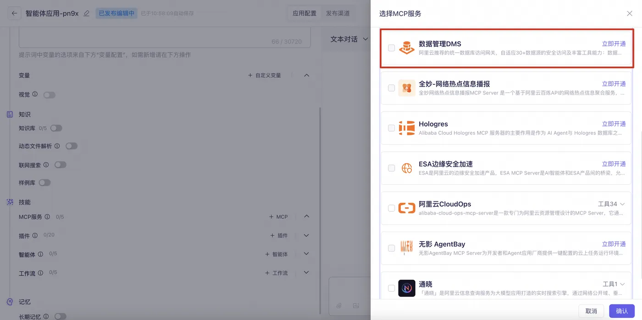
Task: Toggle the 视觉 switch
Action: [x=49, y=95]
